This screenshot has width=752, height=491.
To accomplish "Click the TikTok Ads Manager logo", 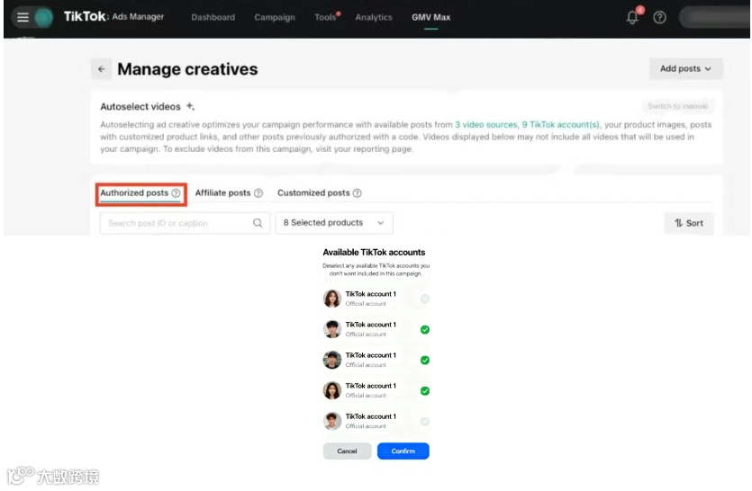I will pos(113,17).
